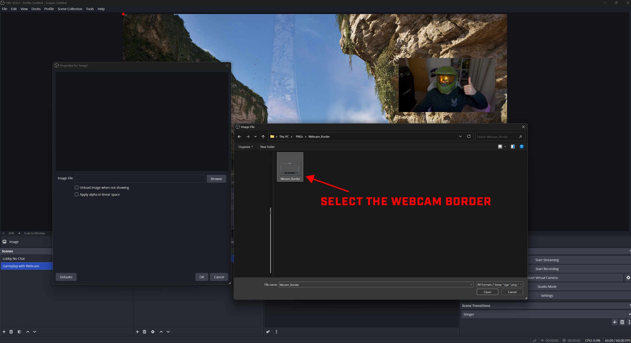Open the audio mixer advanced settings gears icon
Screen dimensions: 631x343
[x=268, y=332]
